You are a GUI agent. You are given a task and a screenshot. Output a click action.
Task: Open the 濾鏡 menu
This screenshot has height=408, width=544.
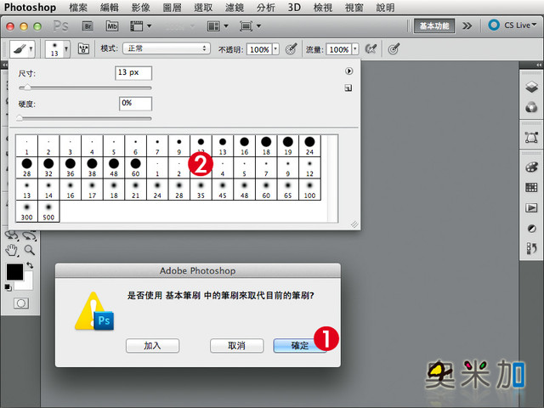click(235, 8)
